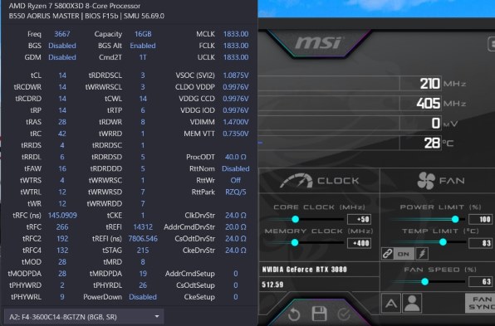Open the memory module A2 dropdown

pos(84,317)
